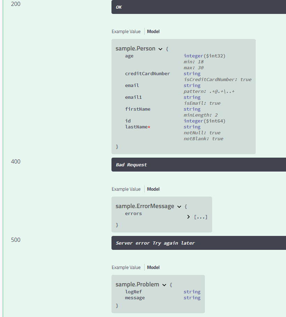
Task: Click the collapsed [...] errors placeholder
Action: point(201,217)
